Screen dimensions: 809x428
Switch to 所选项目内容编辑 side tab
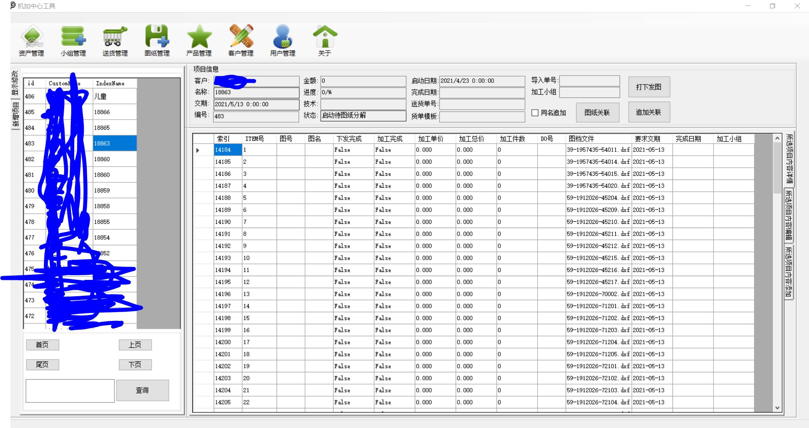click(x=788, y=215)
